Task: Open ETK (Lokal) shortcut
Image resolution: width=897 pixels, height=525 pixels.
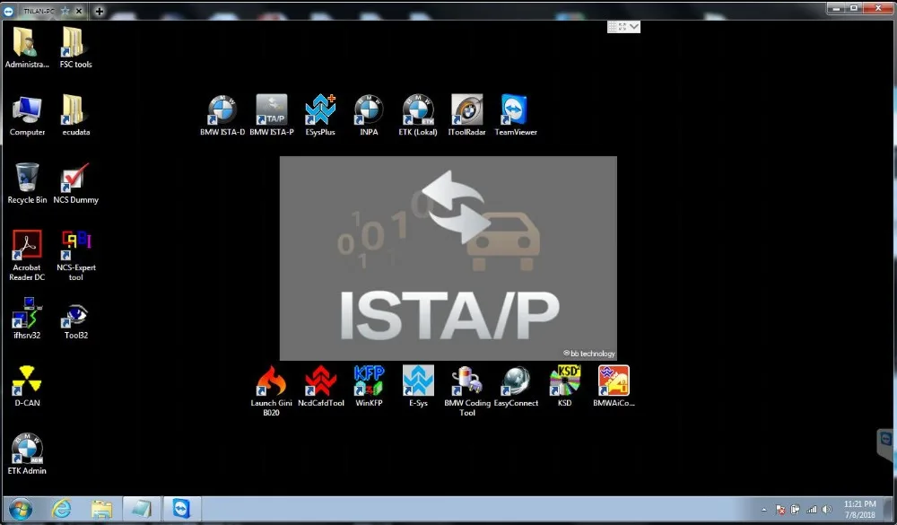Action: (418, 116)
